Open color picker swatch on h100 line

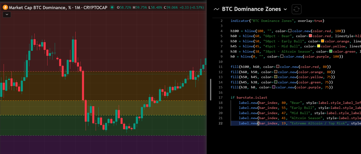click(290, 31)
